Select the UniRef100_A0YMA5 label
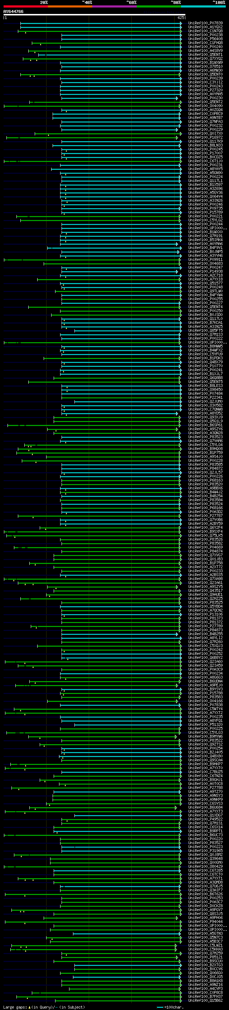 [x=205, y=95]
